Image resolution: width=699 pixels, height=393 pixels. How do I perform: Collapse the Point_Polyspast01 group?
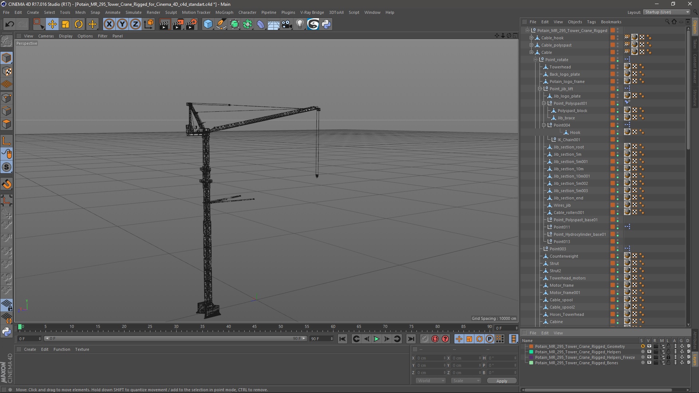point(544,103)
